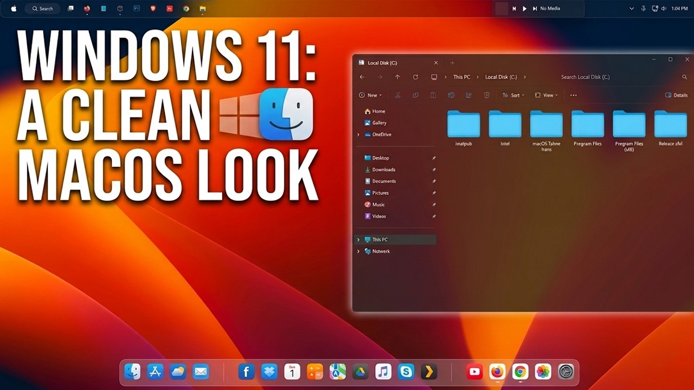Open Google Drive in the dock
The height and width of the screenshot is (390, 694).
point(360,372)
